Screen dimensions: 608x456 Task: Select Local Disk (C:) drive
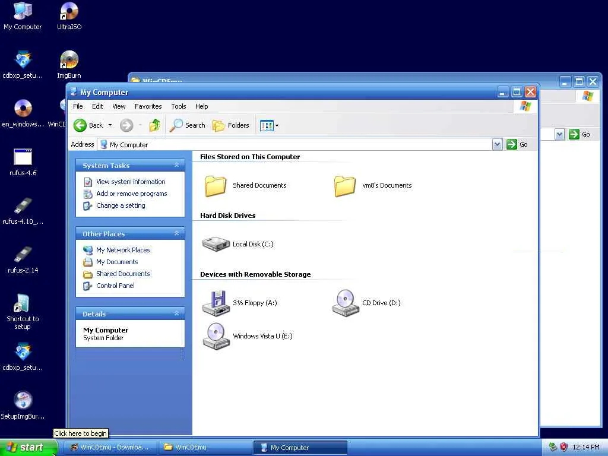[x=238, y=244]
